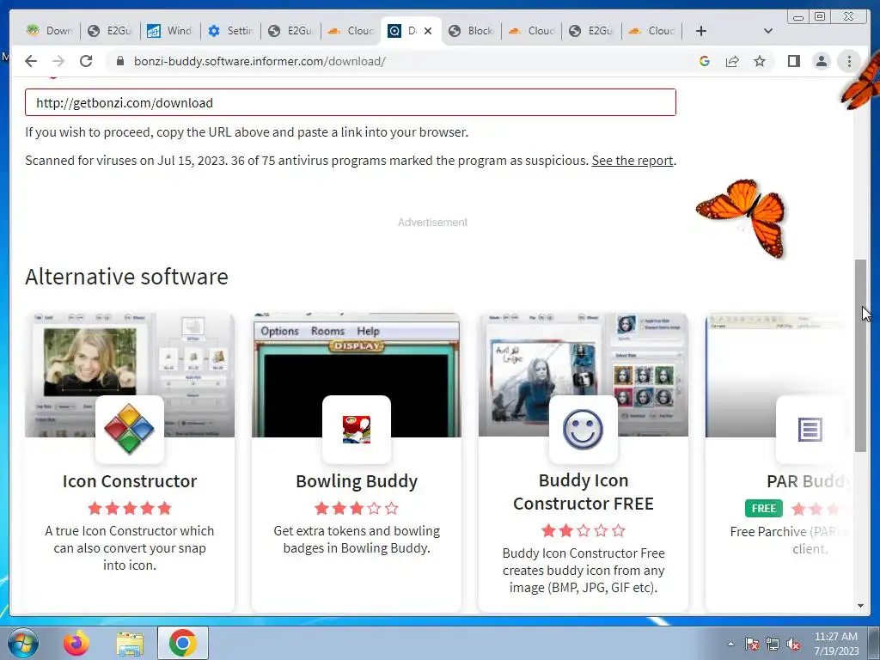Switch to the Wind tab

(169, 31)
